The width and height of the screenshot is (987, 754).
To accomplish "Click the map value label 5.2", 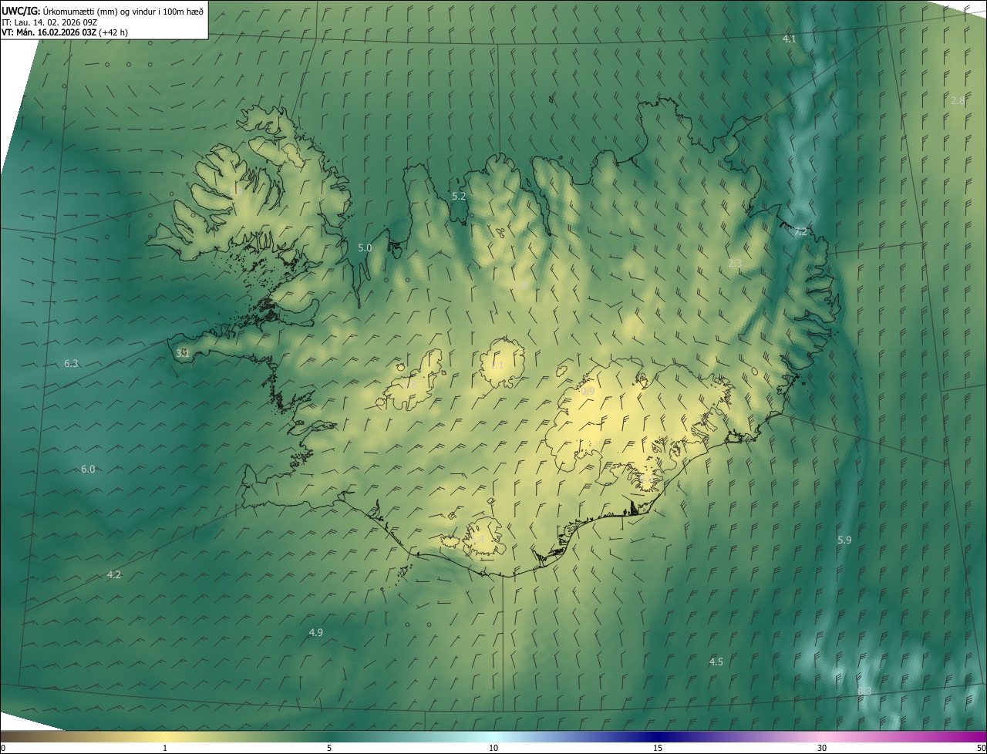I will coord(459,197).
